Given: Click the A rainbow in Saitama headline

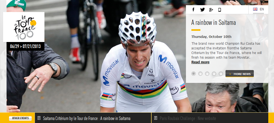Looking at the screenshot, I should tap(213, 23).
